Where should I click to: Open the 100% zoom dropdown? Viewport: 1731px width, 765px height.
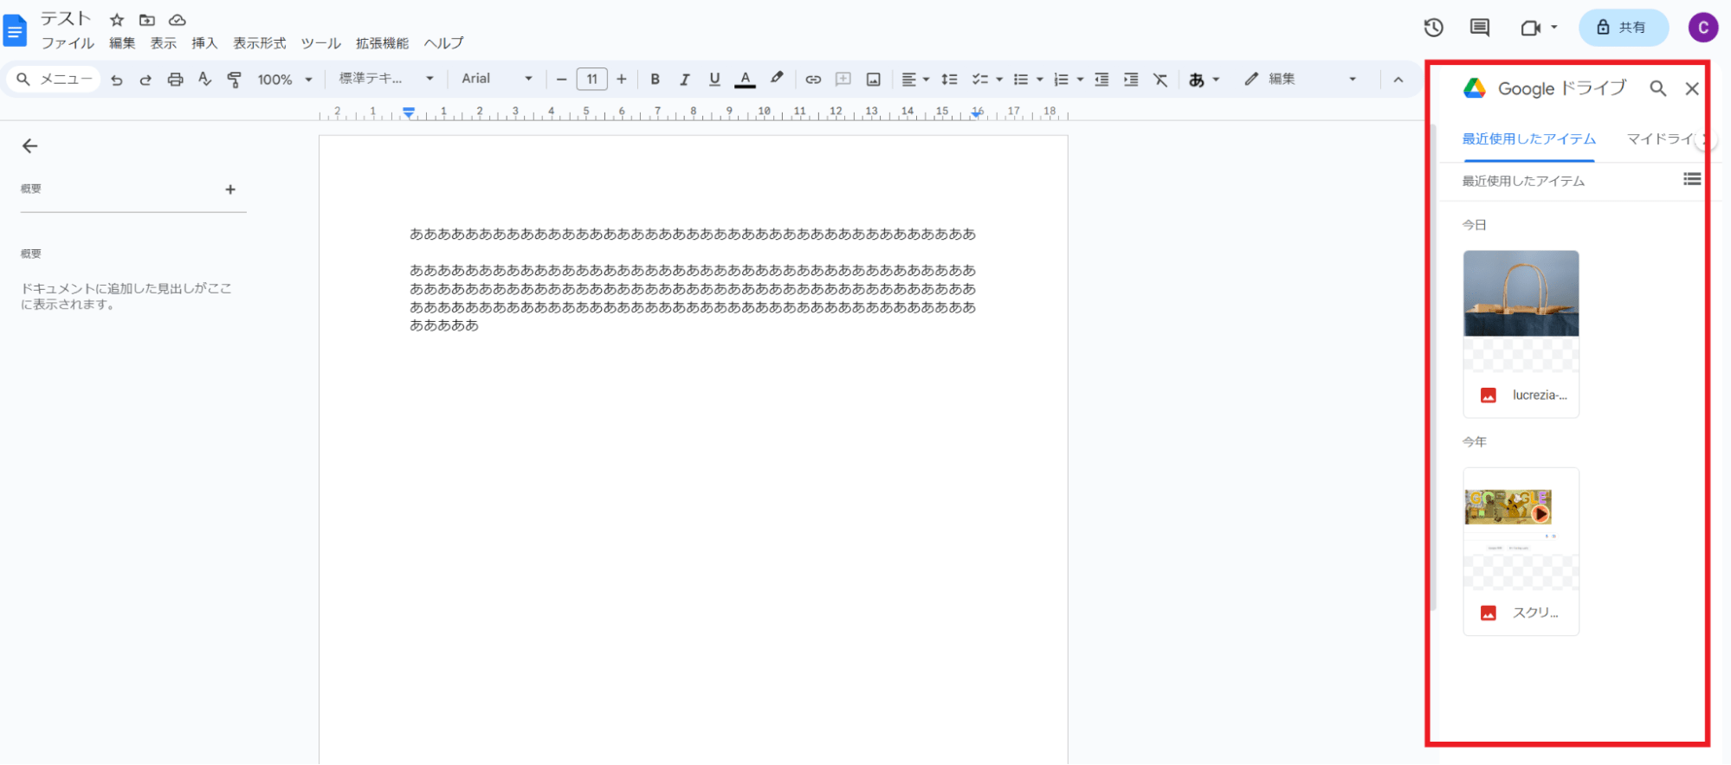click(x=284, y=80)
